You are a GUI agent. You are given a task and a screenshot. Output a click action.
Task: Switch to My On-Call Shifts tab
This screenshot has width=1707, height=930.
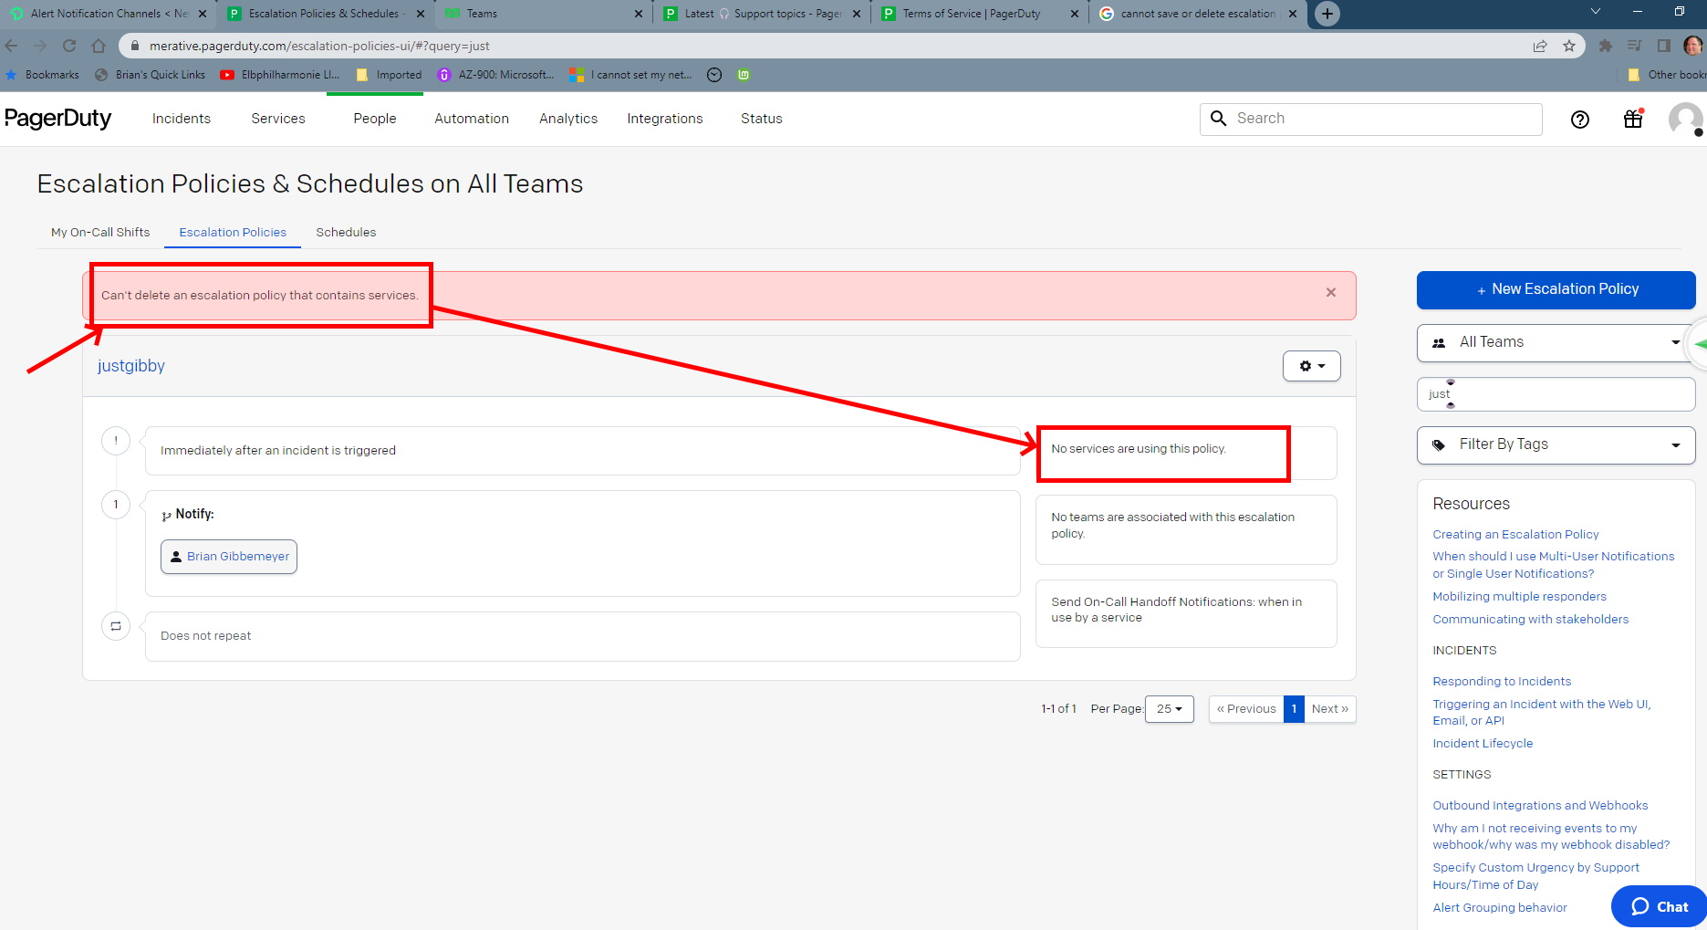tap(100, 232)
